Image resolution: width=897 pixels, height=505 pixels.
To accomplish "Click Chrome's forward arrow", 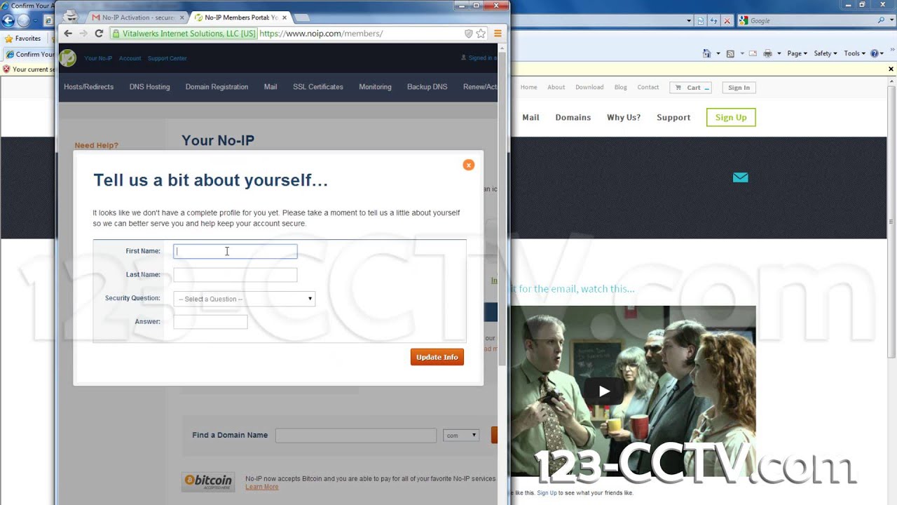I will tap(83, 33).
